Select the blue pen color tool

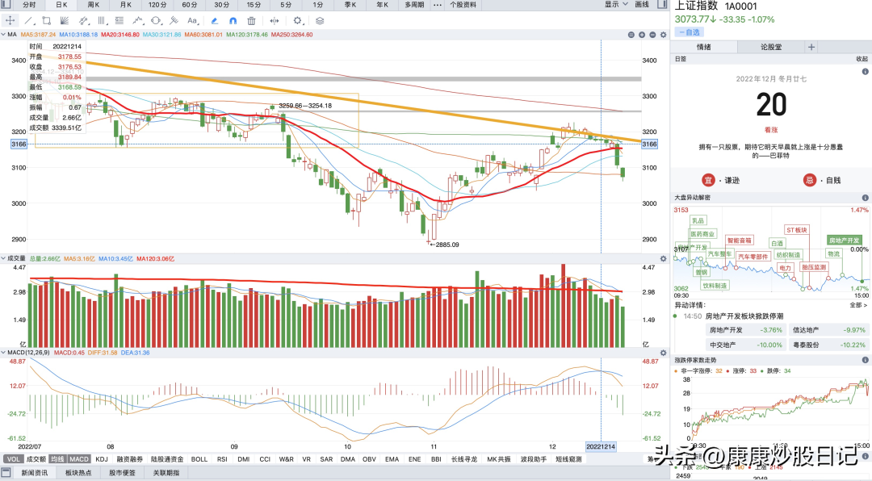[x=215, y=20]
